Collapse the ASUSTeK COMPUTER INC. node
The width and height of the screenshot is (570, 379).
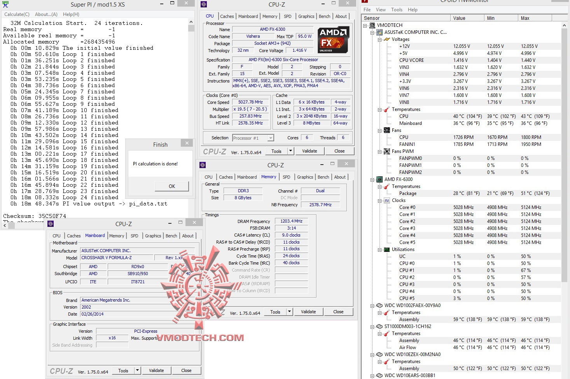click(x=372, y=33)
